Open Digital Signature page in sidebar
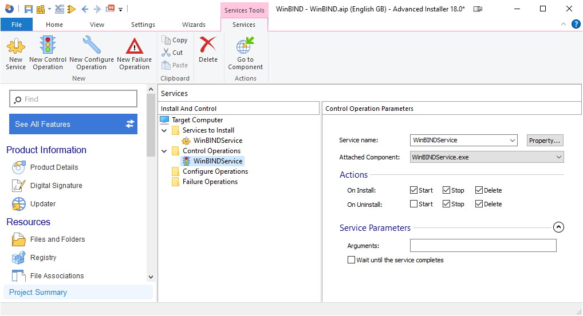The height and width of the screenshot is (316, 583). pyautogui.click(x=56, y=186)
